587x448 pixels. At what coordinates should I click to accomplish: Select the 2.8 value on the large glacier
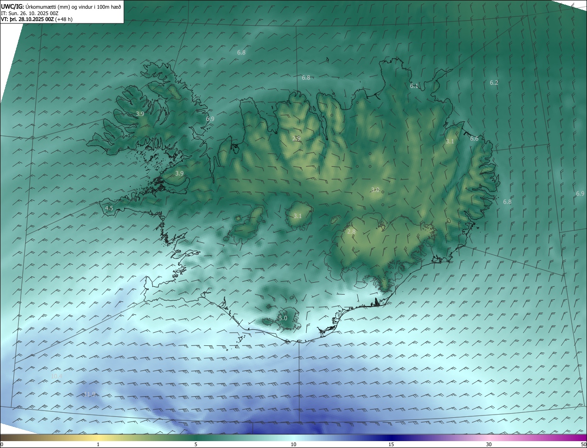351,232
